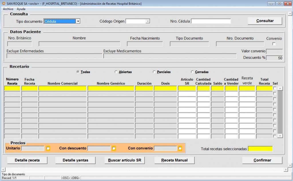Select the Unitario price radio button
Screen dimensions: 293x181
(48, 148)
